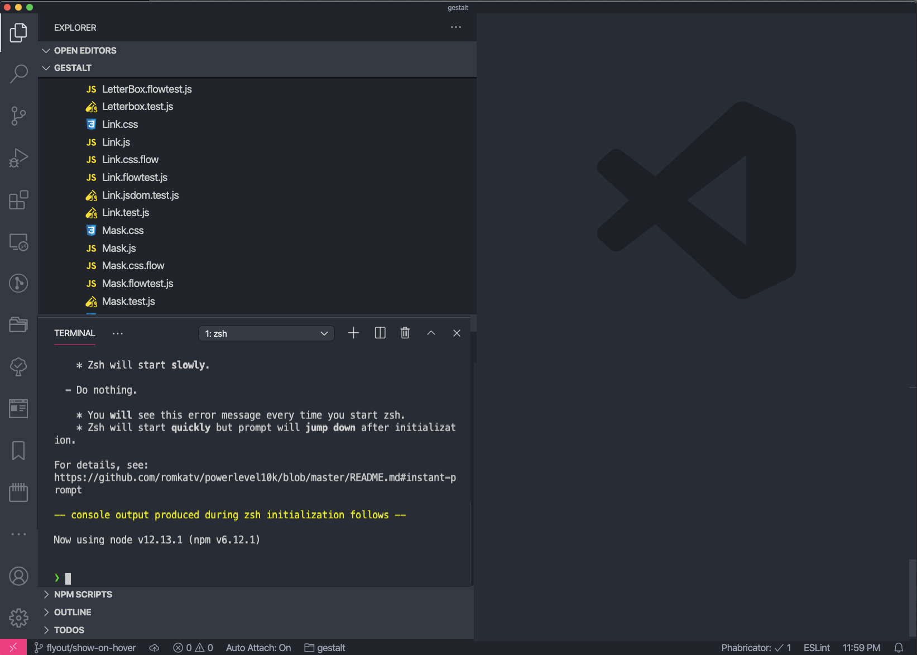This screenshot has height=655, width=917.
Task: Toggle Auto Attach off in the status bar
Action: (258, 647)
